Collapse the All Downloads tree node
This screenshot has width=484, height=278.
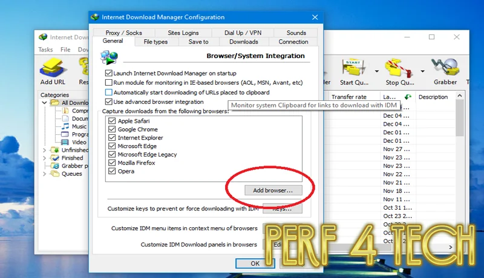point(44,103)
